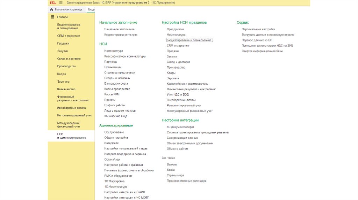This screenshot has height=200, width=358.
Task: Open Свертка информационной базы link
Action: (x=262, y=51)
